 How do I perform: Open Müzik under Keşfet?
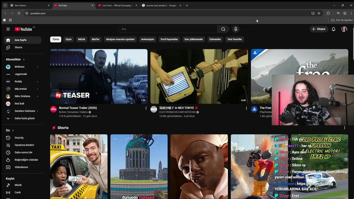point(22,185)
